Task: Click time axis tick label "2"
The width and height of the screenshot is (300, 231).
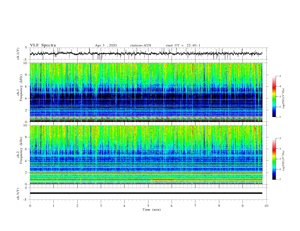Action: 77,206
